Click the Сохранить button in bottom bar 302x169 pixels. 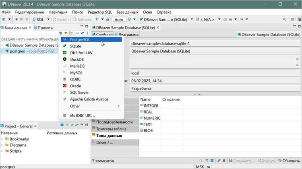pos(242,161)
